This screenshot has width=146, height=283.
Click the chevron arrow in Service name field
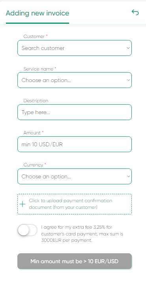128,80
